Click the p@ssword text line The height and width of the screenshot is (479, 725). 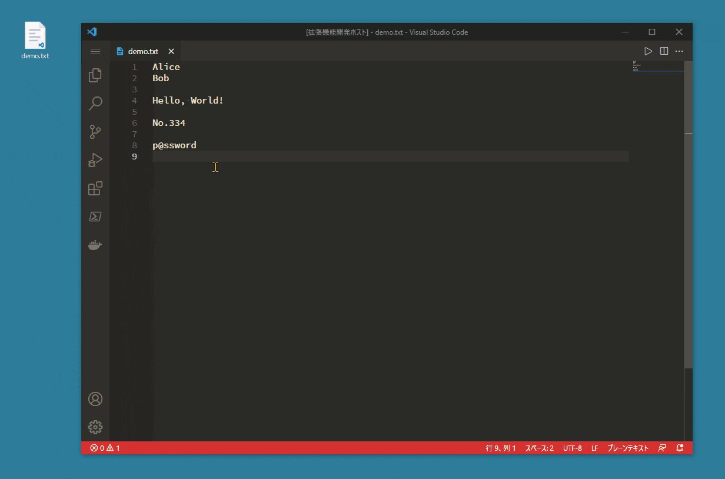[x=174, y=145]
